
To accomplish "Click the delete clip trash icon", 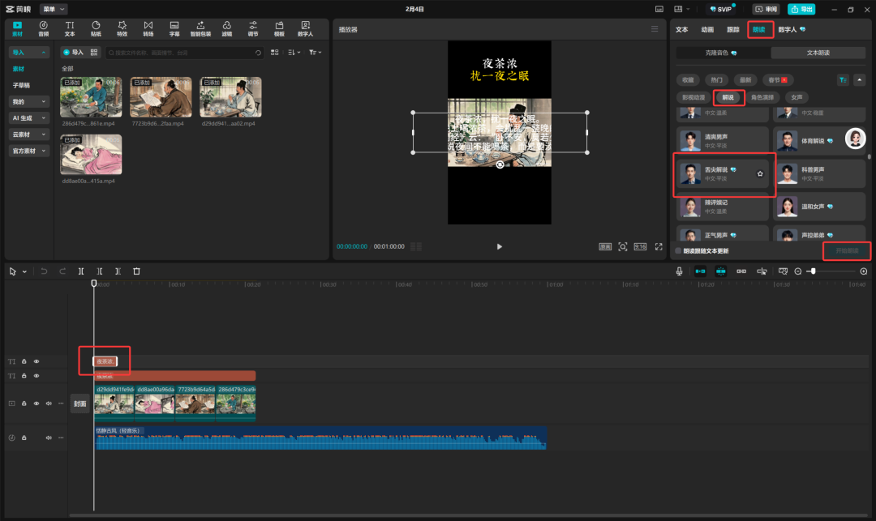I will click(136, 271).
